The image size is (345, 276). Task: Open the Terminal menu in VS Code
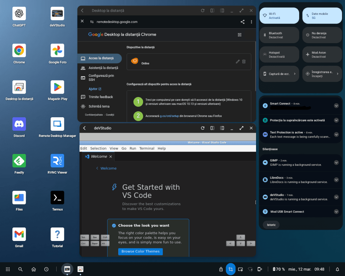[147, 148]
